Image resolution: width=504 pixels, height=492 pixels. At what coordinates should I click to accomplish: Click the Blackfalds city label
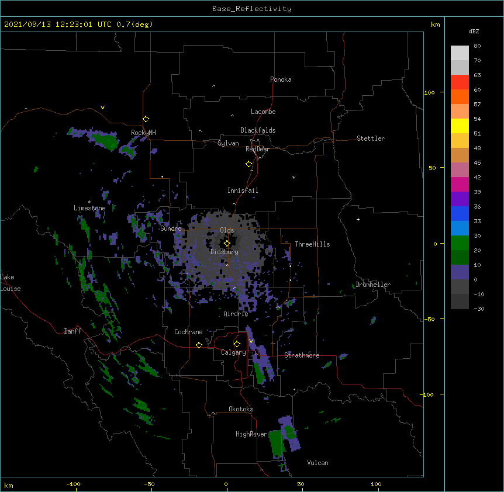click(x=258, y=130)
